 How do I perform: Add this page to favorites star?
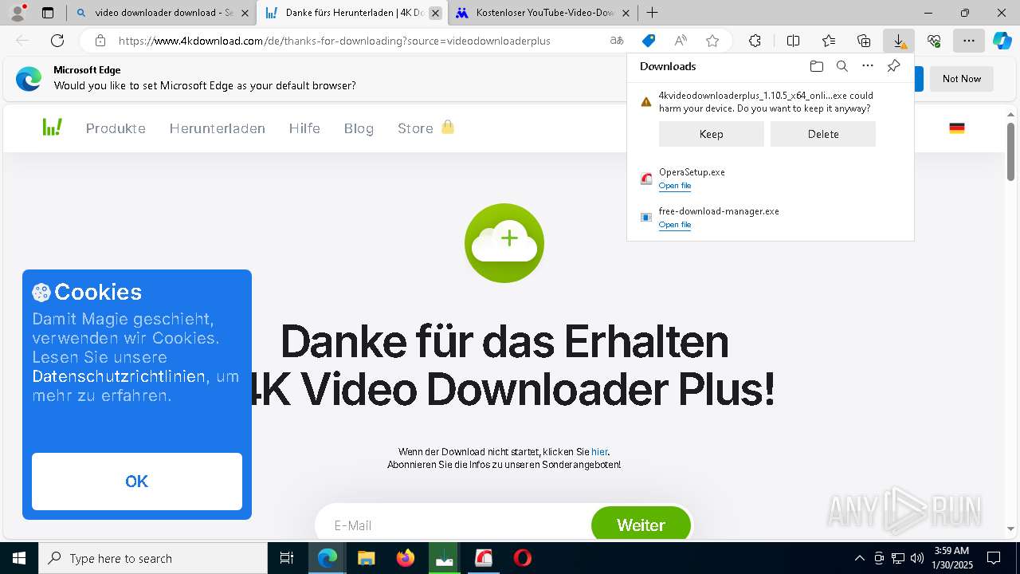tap(712, 41)
